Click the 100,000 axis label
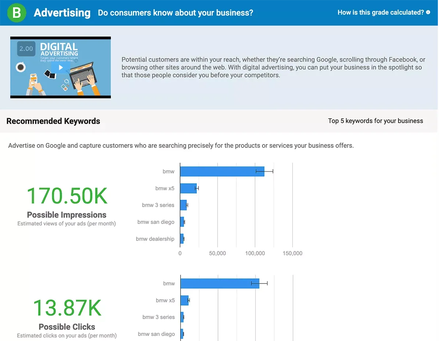This screenshot has width=439, height=341. tap(255, 253)
